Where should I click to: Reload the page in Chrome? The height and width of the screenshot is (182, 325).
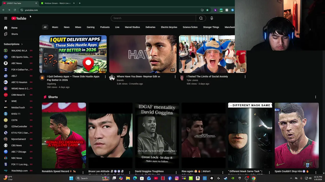click(15, 10)
